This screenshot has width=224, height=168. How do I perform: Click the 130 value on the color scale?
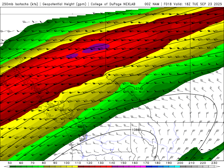101,163
